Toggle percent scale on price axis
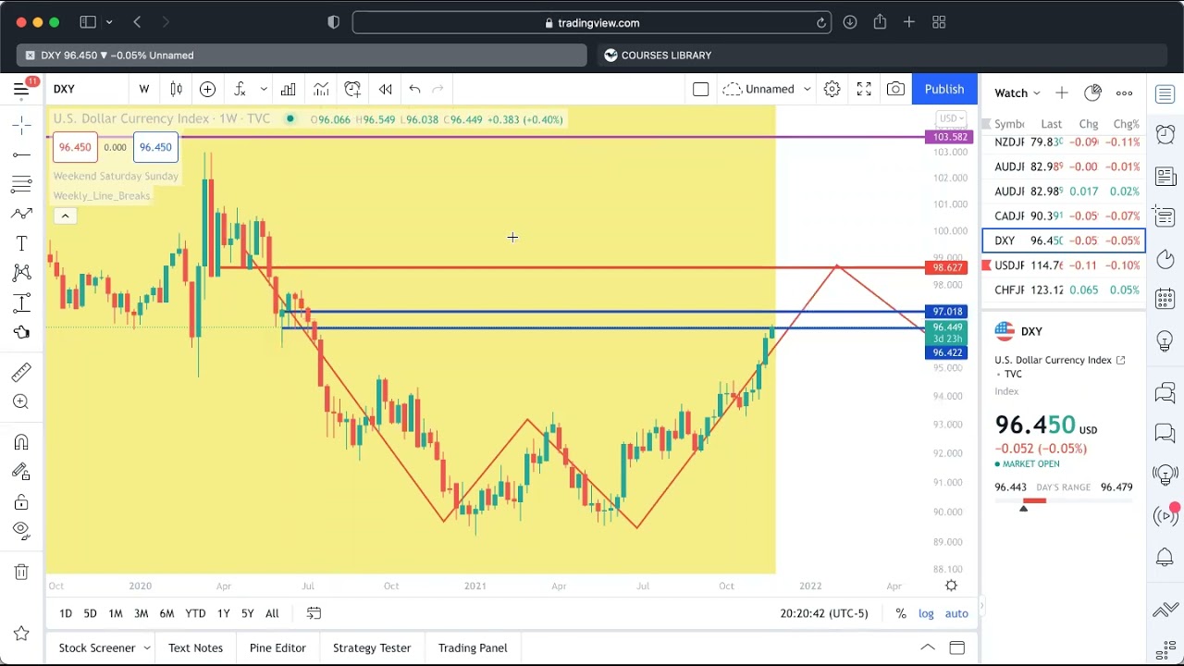 click(901, 613)
